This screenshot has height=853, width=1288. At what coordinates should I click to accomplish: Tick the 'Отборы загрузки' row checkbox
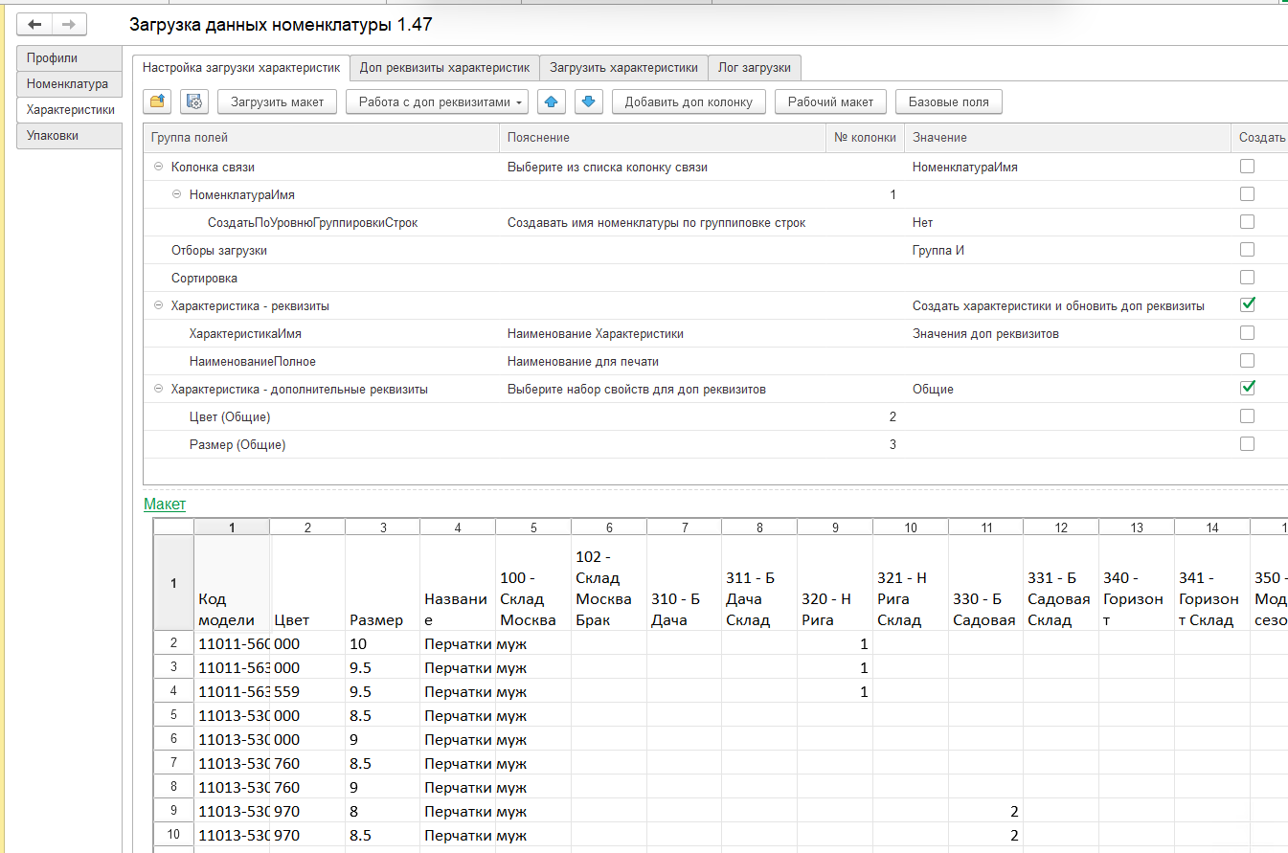coord(1247,250)
